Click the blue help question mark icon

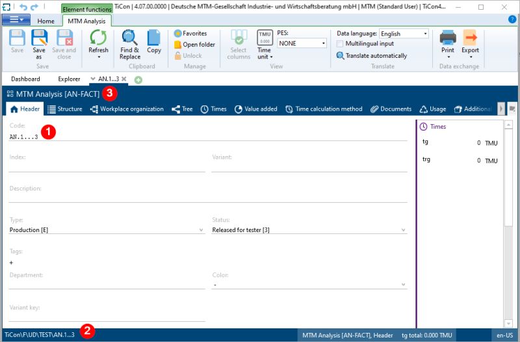pyautogui.click(x=512, y=20)
